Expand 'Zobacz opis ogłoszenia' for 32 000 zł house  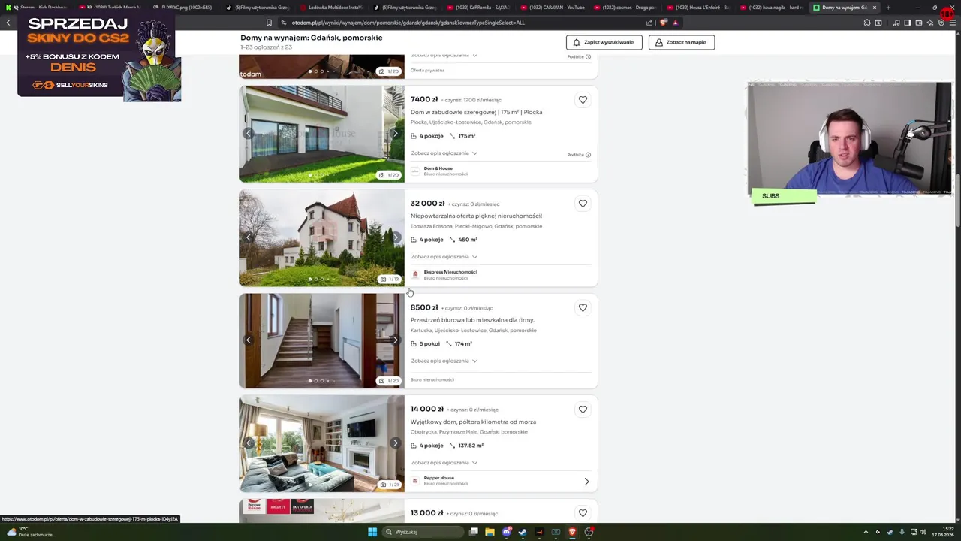pos(444,257)
